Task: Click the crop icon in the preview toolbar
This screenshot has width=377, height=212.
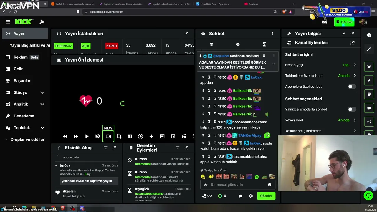Action: point(119,136)
